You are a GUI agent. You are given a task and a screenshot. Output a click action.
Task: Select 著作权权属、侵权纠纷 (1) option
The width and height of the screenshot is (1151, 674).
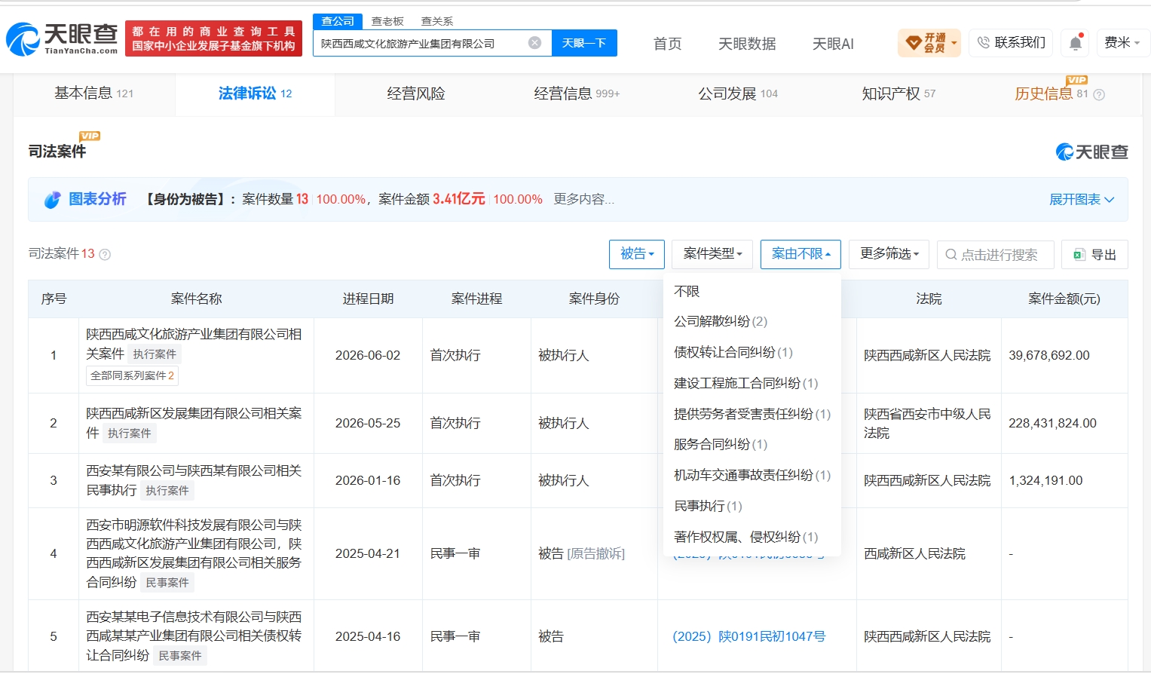(x=746, y=537)
